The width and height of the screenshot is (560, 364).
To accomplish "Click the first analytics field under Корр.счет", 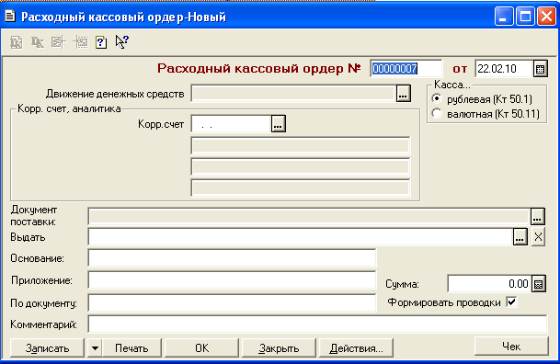I will (x=301, y=145).
